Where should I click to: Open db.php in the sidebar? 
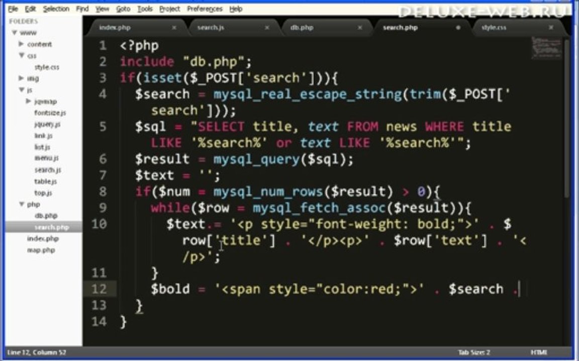pyautogui.click(x=46, y=216)
